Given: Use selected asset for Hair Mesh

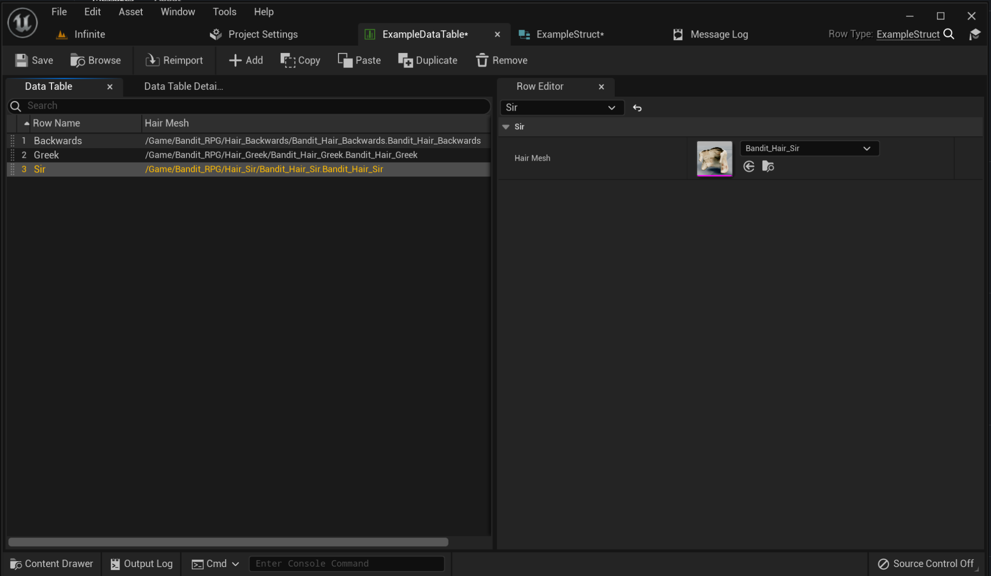Looking at the screenshot, I should coord(749,167).
